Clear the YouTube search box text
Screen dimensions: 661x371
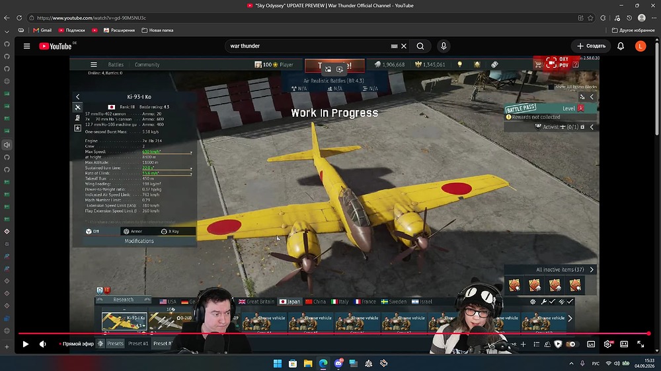[404, 46]
